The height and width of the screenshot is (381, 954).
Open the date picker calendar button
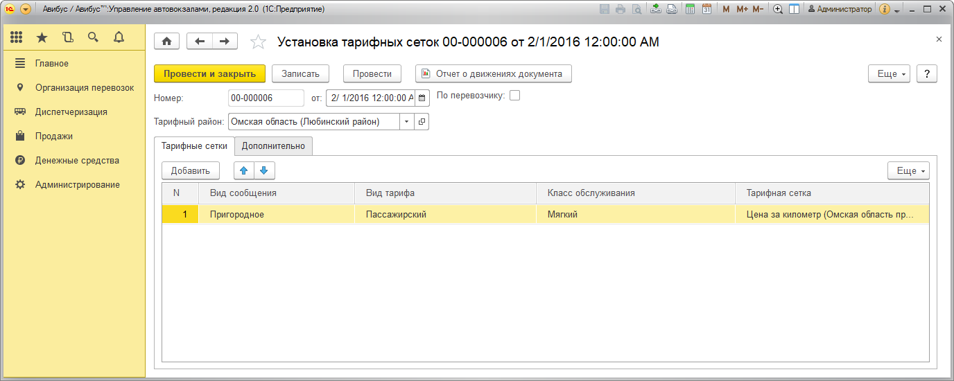(x=422, y=98)
